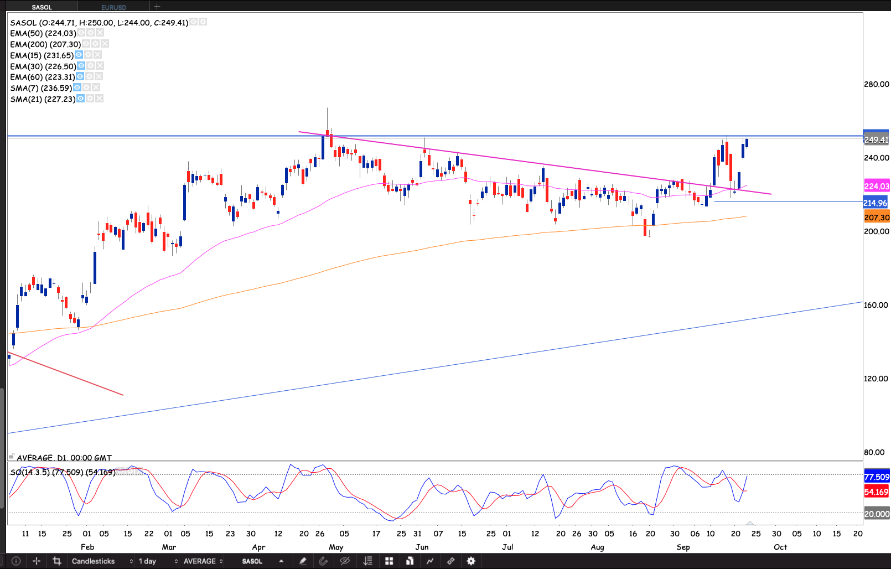Remove the EMA(50) indicator with X
This screenshot has height=569, width=891.
(x=100, y=33)
